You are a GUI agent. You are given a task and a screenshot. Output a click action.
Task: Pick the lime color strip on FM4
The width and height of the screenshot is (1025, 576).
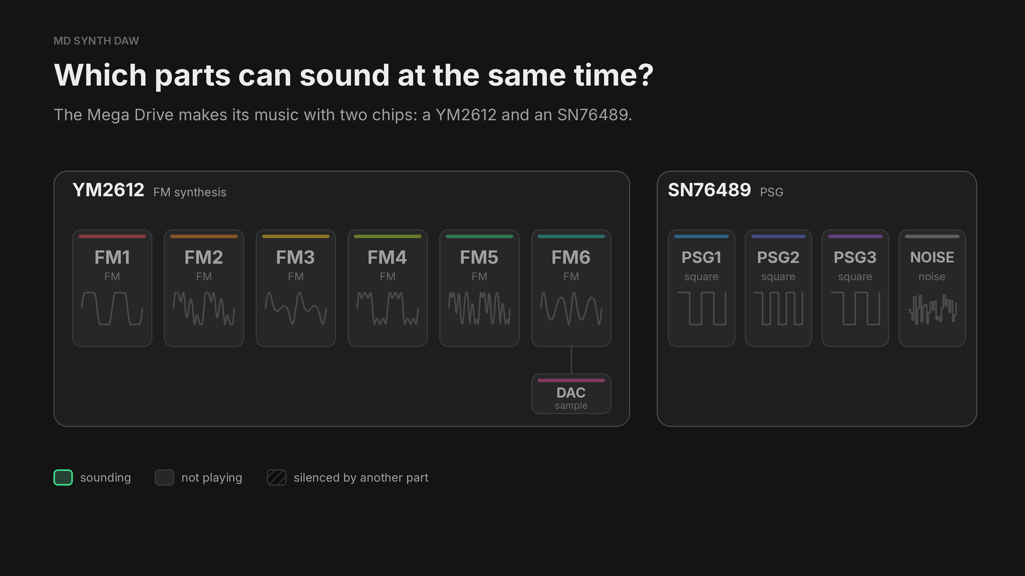388,236
